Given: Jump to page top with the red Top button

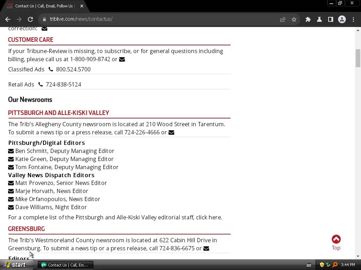Looking at the screenshot, I should tap(336, 243).
